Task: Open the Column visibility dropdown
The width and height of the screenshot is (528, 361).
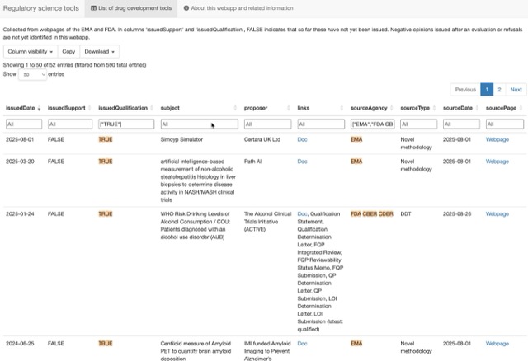Action: pos(30,51)
